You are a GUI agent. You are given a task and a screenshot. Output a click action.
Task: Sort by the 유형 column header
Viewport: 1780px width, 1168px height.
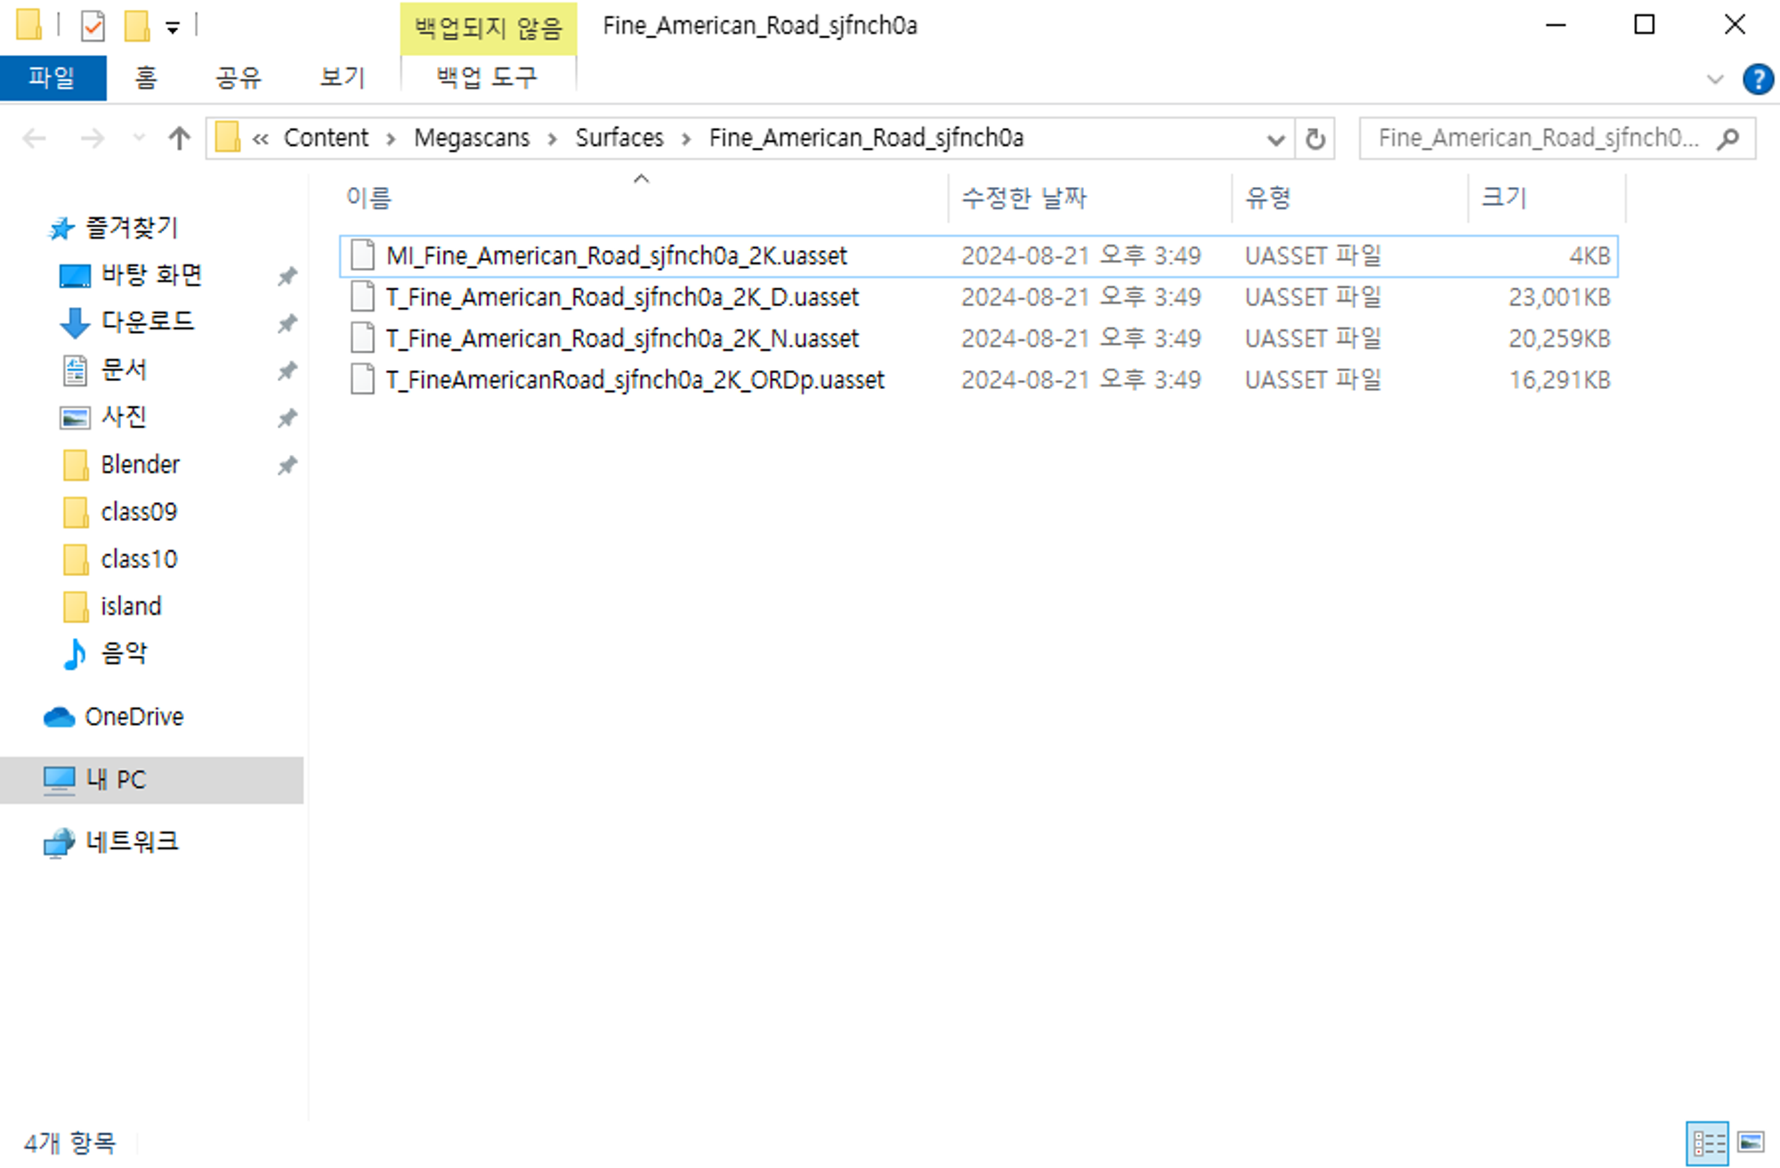point(1349,198)
